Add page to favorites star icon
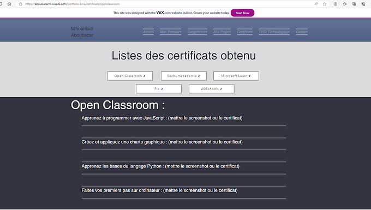371x210 pixels. (x=325, y=4)
